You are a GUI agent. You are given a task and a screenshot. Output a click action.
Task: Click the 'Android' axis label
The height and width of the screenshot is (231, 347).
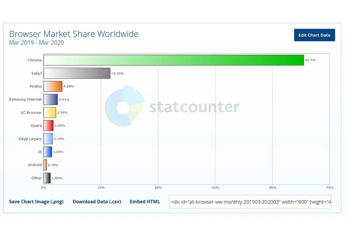tap(35, 165)
